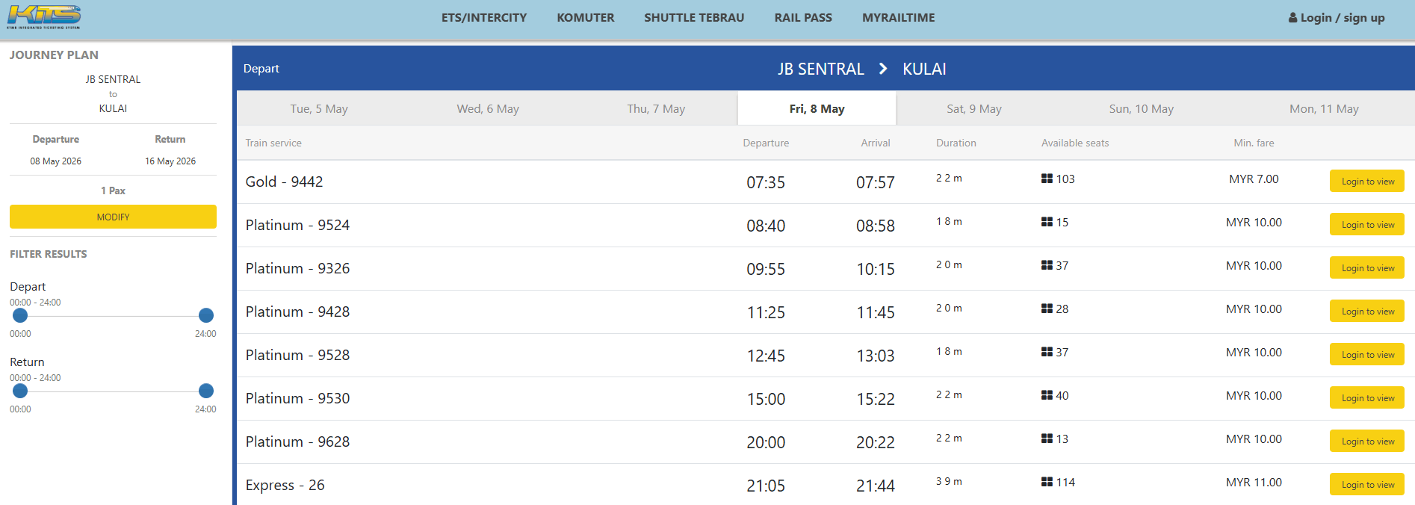Click the 1 Pax label
This screenshot has height=505, width=1415.
pyautogui.click(x=113, y=190)
